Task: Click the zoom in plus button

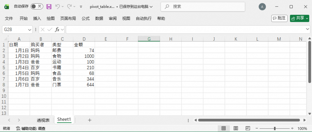Action: coord(292,128)
